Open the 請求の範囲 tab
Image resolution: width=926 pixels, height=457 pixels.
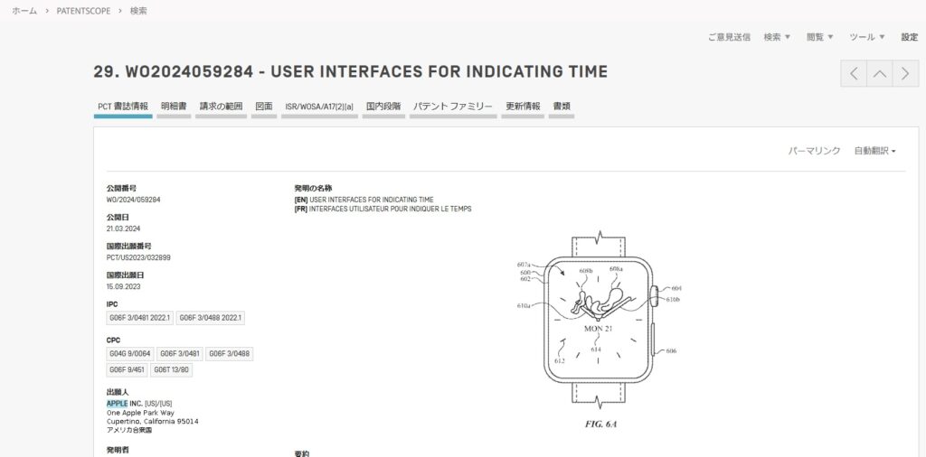pyautogui.click(x=222, y=107)
